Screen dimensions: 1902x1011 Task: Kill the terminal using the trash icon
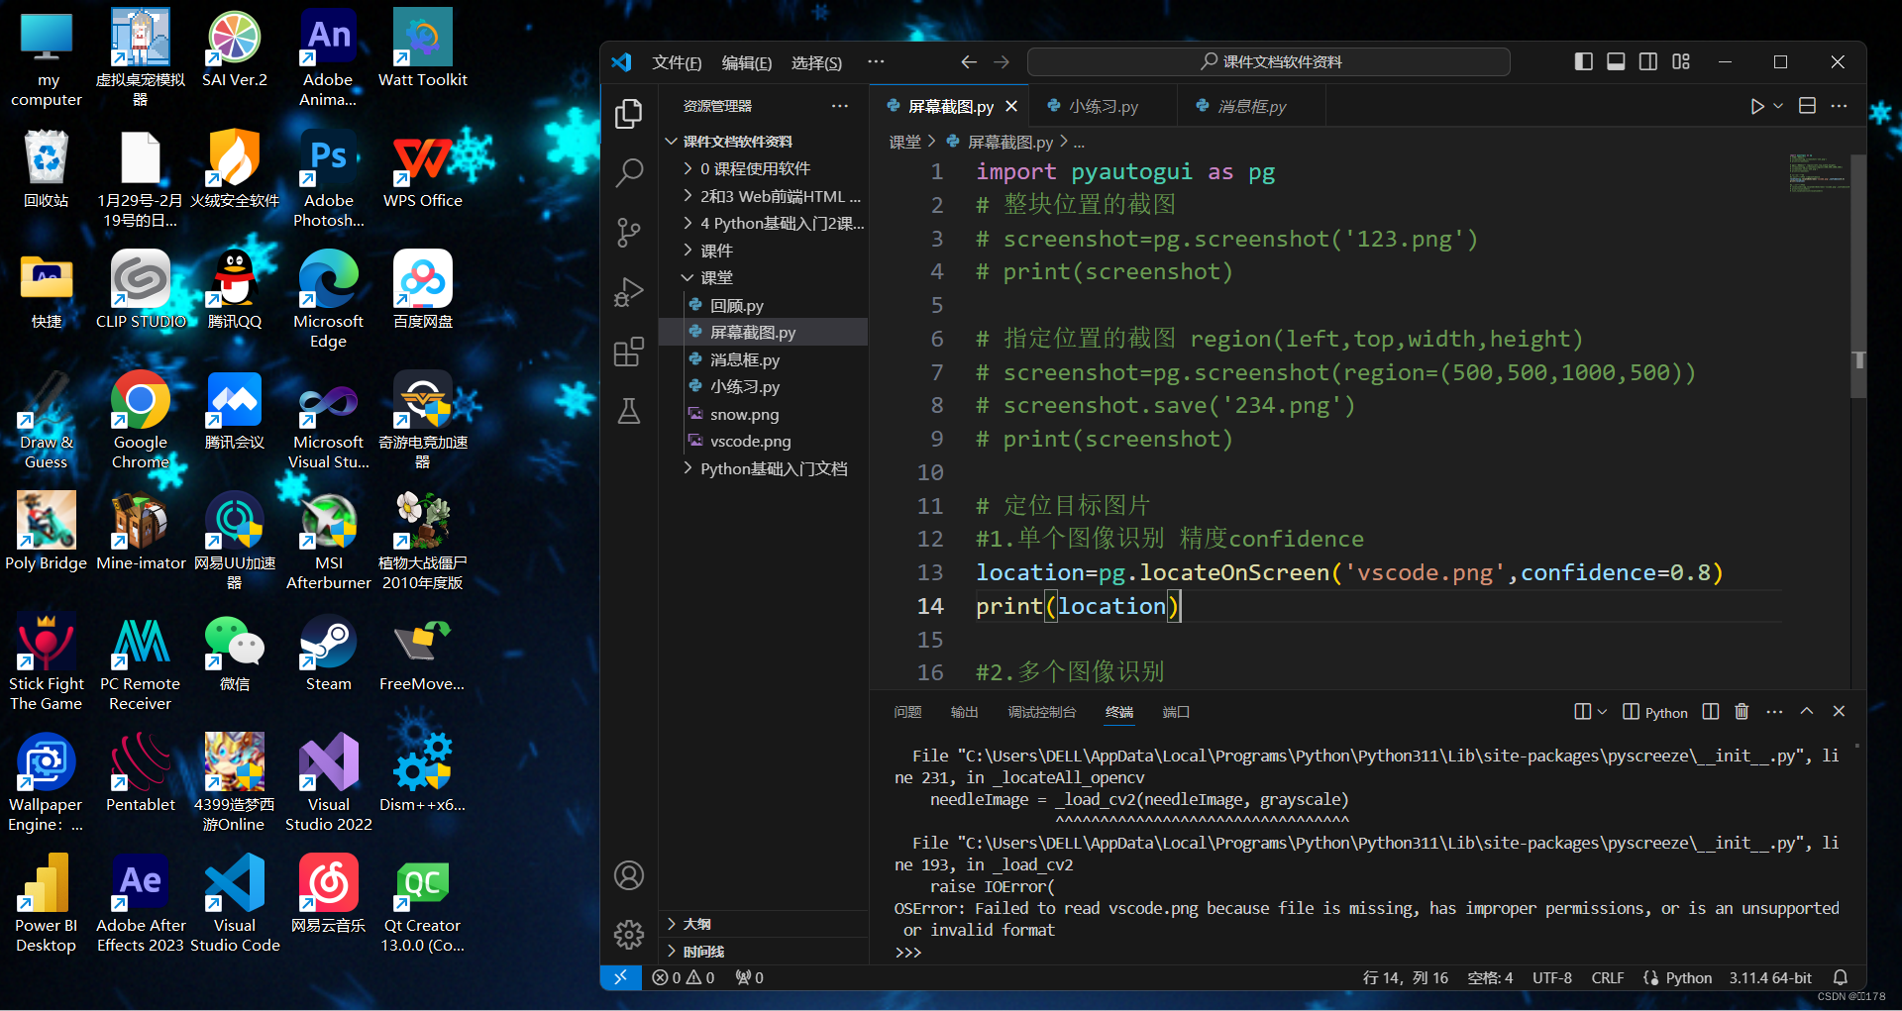(1742, 711)
